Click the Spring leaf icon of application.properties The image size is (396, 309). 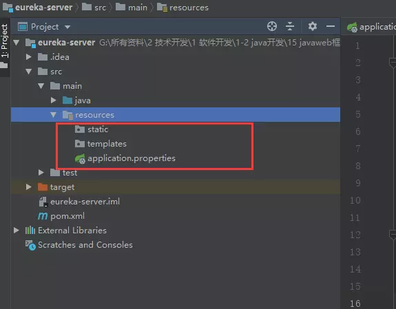[80, 158]
